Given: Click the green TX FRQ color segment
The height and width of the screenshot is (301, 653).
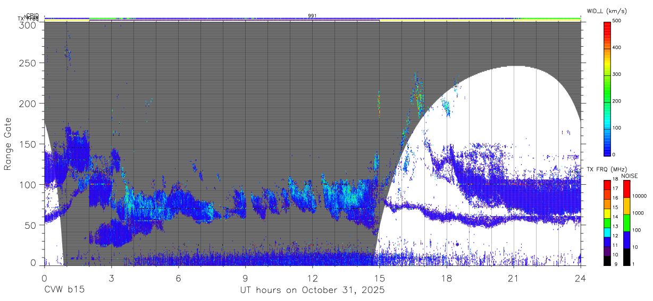Looking at the screenshot, I should [x=607, y=222].
